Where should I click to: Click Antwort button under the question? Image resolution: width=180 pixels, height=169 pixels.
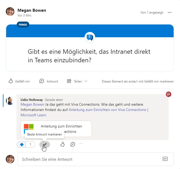[49, 81]
